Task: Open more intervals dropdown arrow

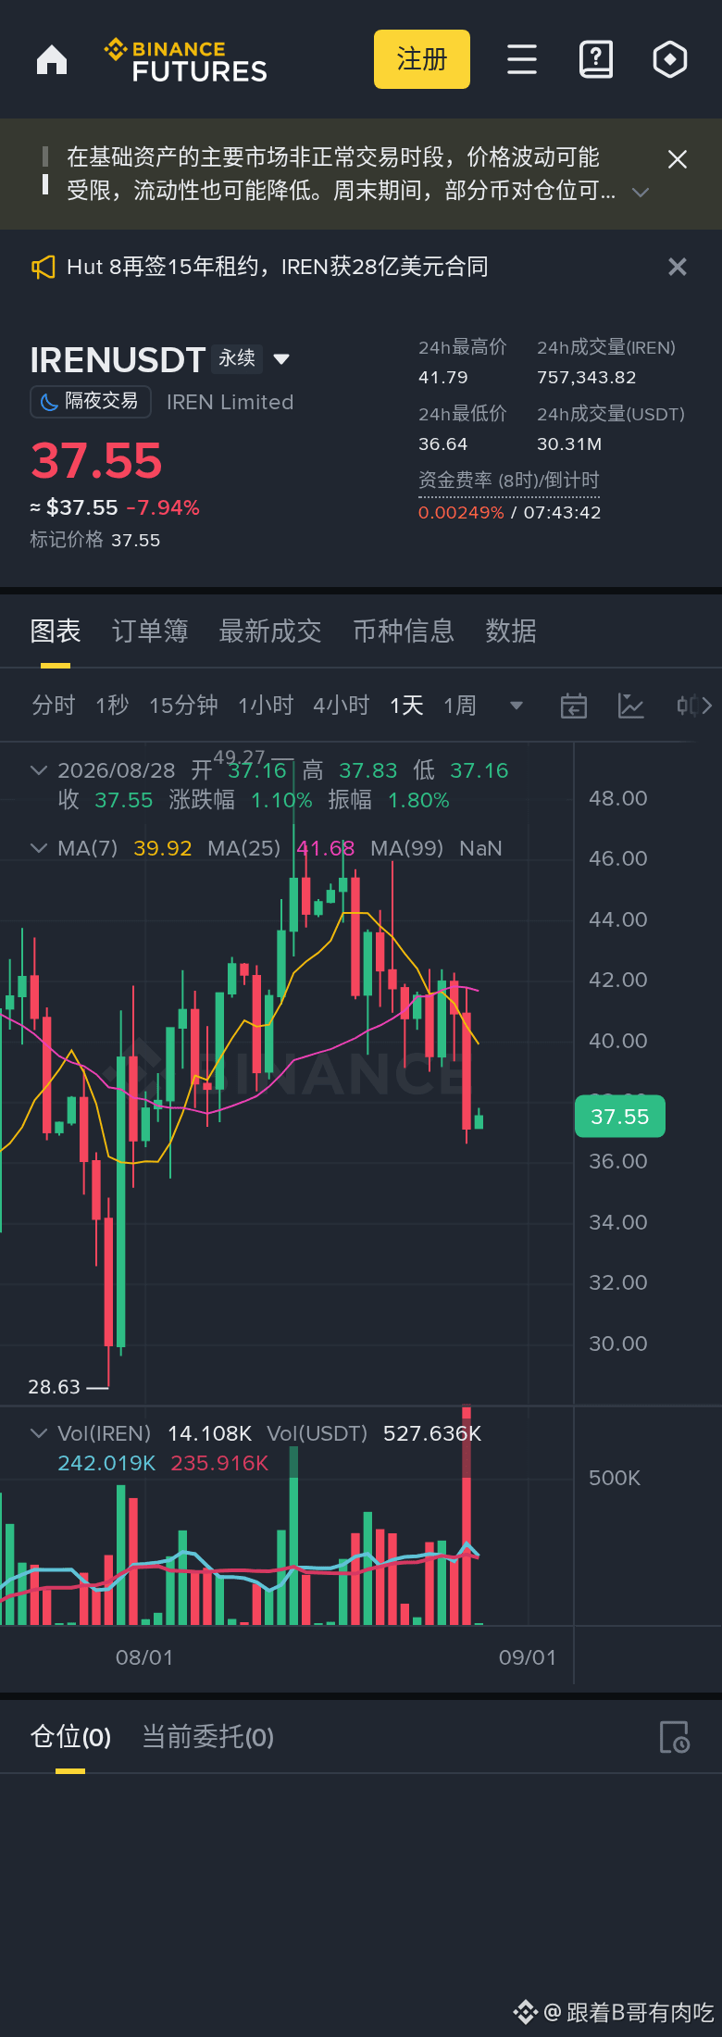Action: pyautogui.click(x=517, y=706)
